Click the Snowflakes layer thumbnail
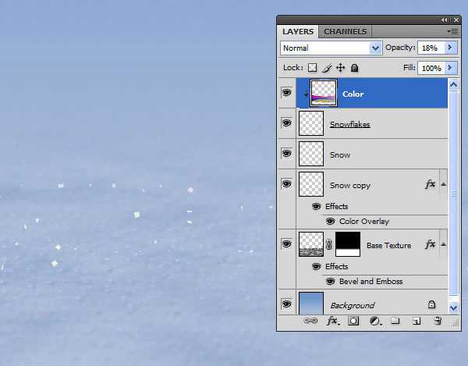 [x=311, y=123]
